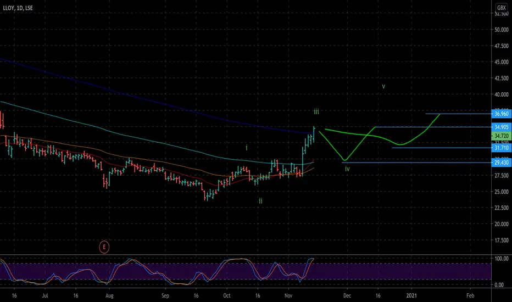
Task: Select the 31.710 horizontal blue line
Action: (442, 148)
